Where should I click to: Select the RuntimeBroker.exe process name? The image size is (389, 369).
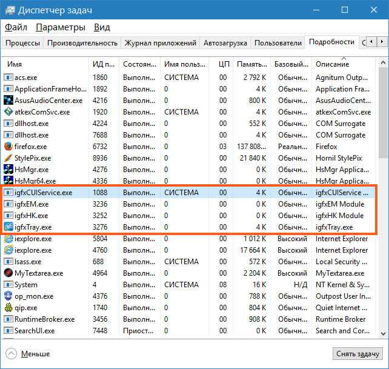point(44,319)
